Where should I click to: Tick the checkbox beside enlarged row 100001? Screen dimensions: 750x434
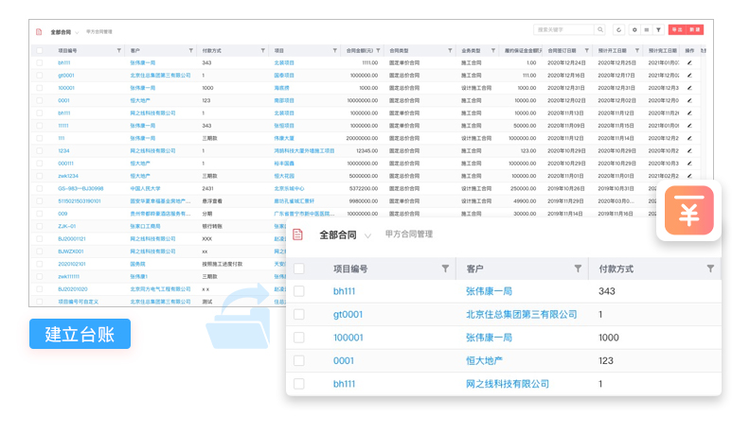tap(299, 338)
